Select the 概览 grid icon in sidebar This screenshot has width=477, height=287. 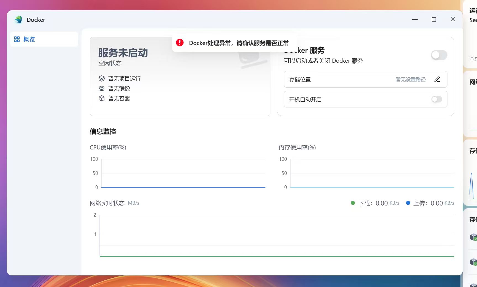pyautogui.click(x=17, y=39)
